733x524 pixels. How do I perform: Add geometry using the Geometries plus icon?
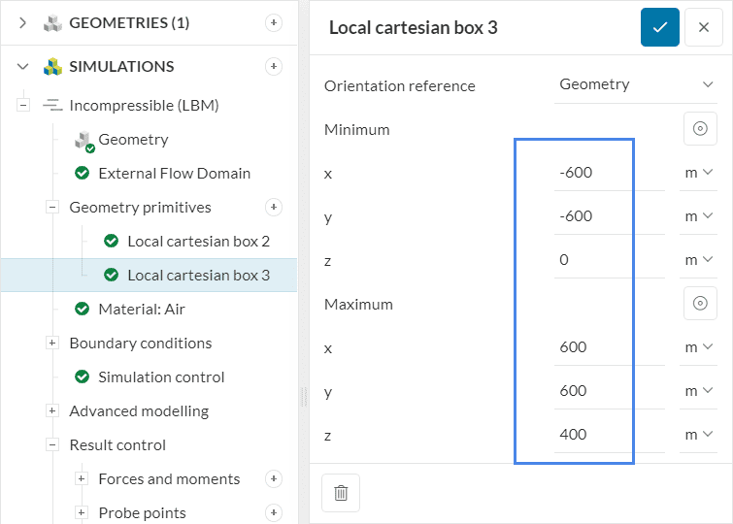274,22
